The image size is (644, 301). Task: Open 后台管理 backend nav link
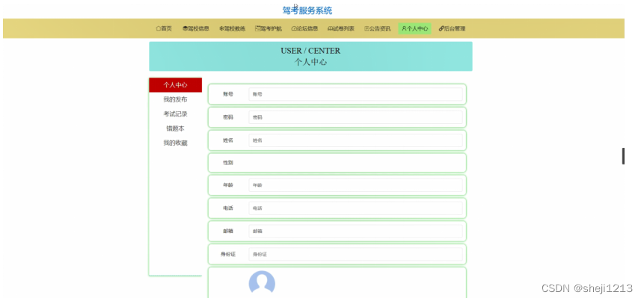452,28
